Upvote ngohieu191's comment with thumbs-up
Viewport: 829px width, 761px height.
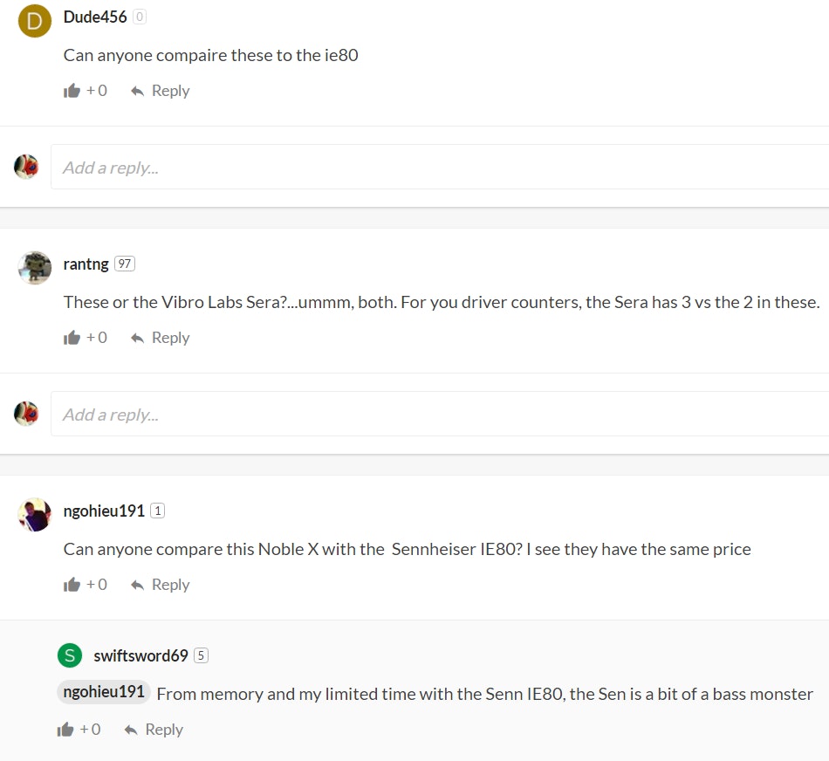(72, 585)
